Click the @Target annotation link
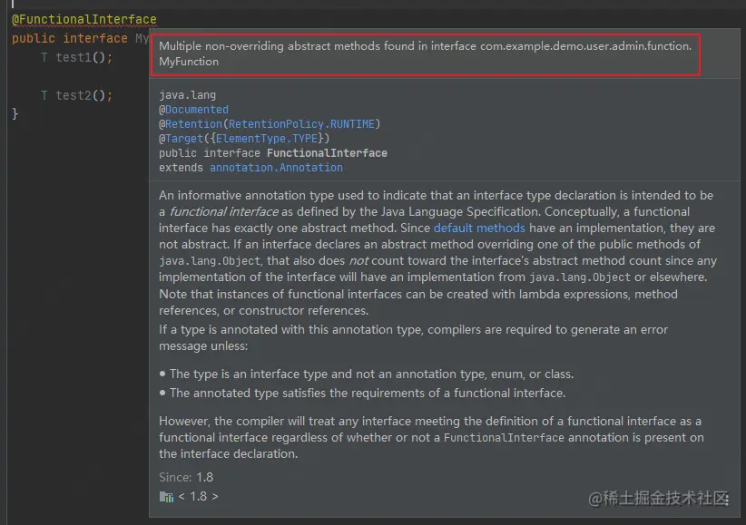 point(178,138)
